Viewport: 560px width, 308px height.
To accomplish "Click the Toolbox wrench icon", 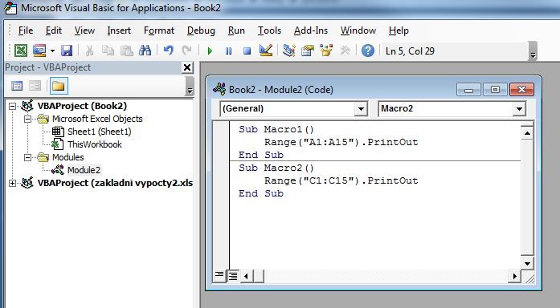I will pos(345,51).
